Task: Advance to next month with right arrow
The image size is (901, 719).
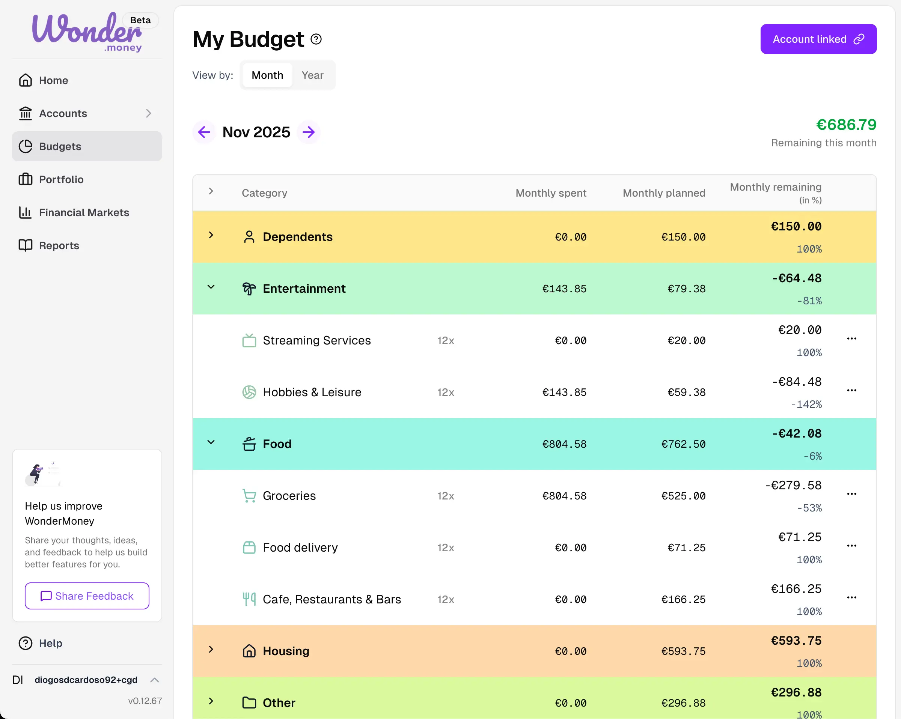Action: (x=309, y=132)
